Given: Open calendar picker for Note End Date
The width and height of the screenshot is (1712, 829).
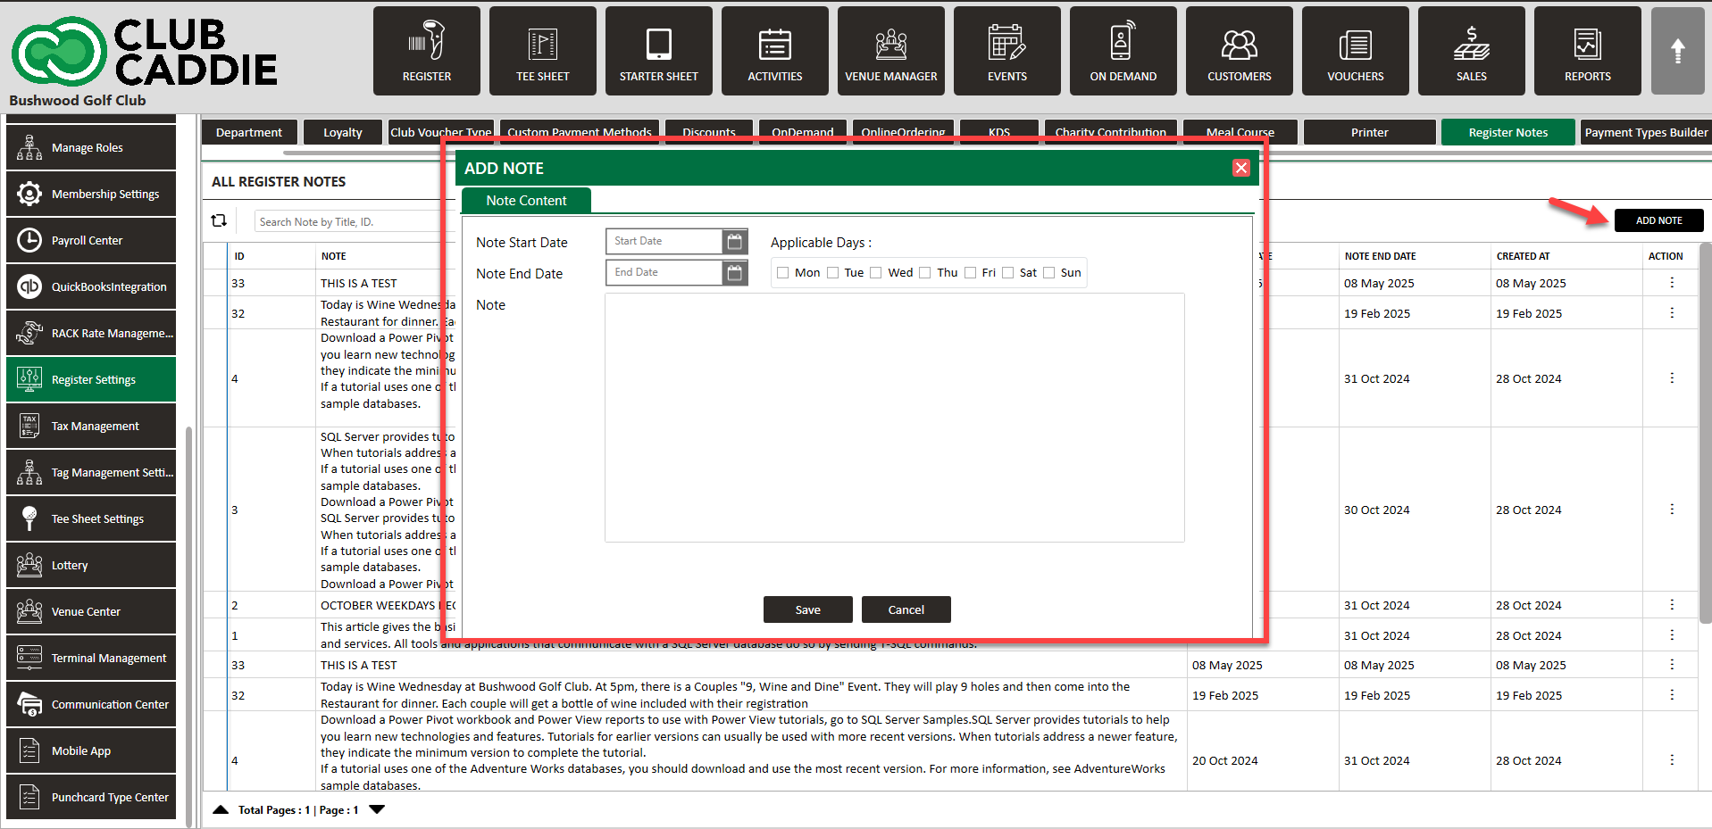Looking at the screenshot, I should (734, 273).
